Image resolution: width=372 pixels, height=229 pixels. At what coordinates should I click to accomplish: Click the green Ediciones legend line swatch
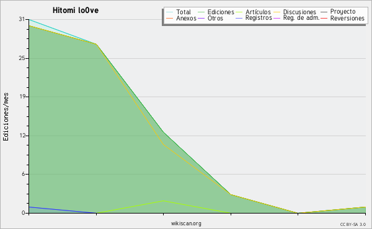coord(201,12)
